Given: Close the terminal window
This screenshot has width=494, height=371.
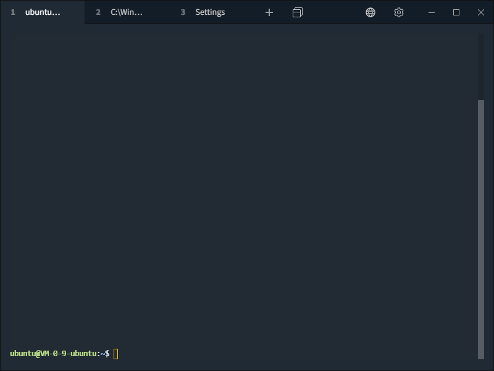Looking at the screenshot, I should [481, 12].
